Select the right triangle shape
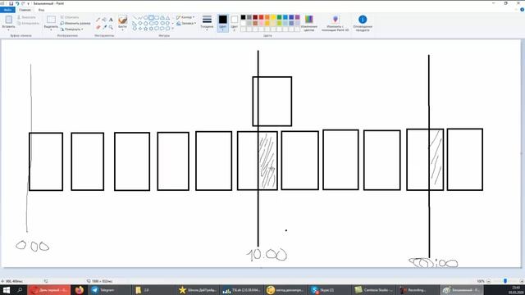 pos(135,24)
